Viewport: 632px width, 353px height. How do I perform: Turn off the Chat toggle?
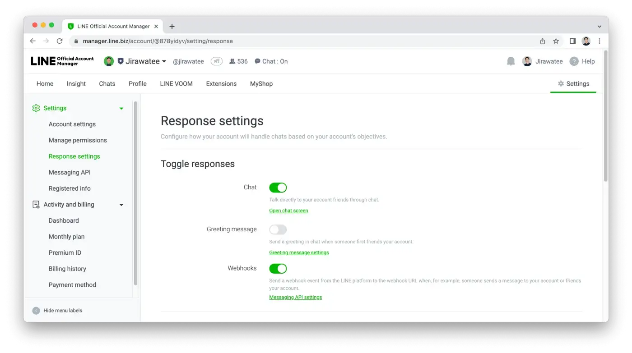click(x=278, y=188)
